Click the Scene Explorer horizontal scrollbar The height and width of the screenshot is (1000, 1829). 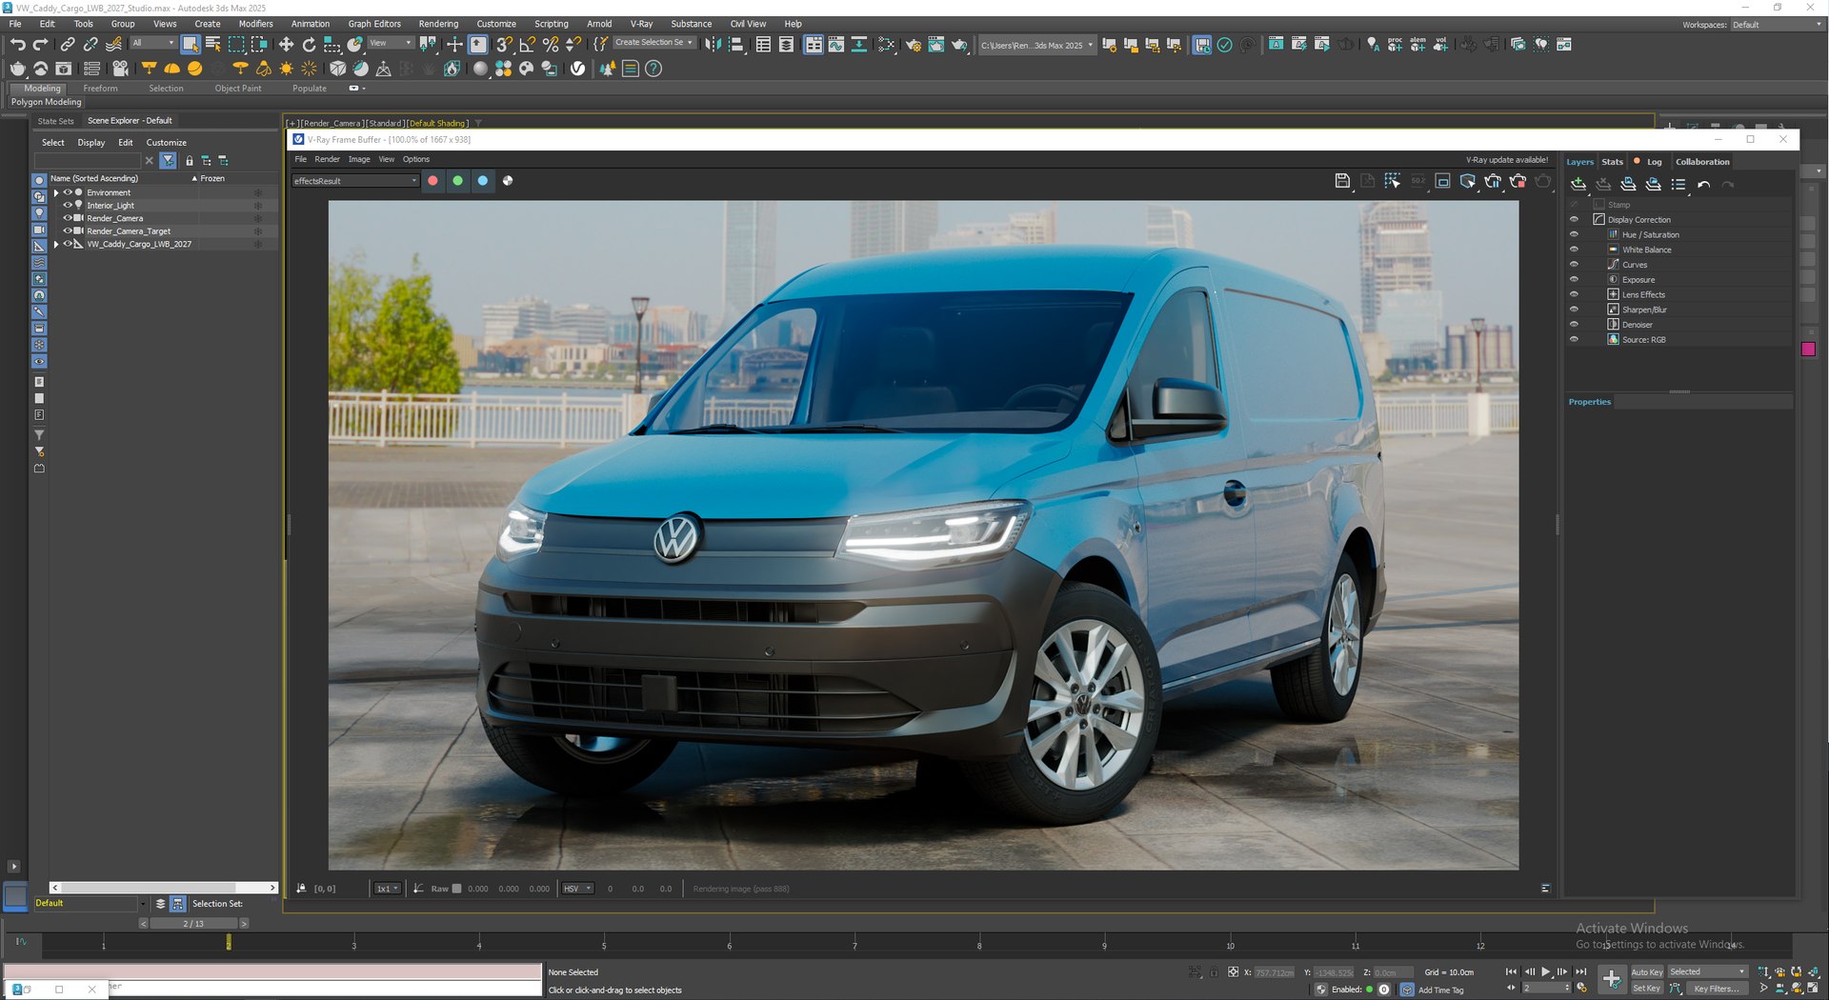pos(162,888)
